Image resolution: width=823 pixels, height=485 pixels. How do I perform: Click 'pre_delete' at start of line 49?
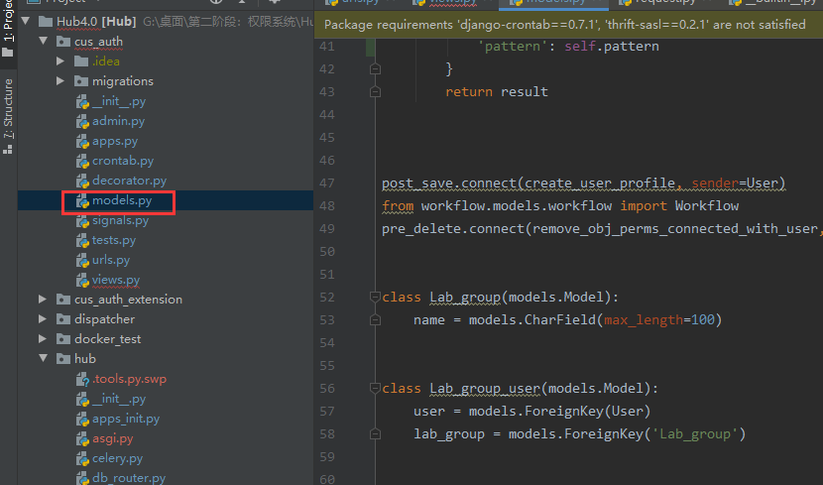tap(421, 229)
